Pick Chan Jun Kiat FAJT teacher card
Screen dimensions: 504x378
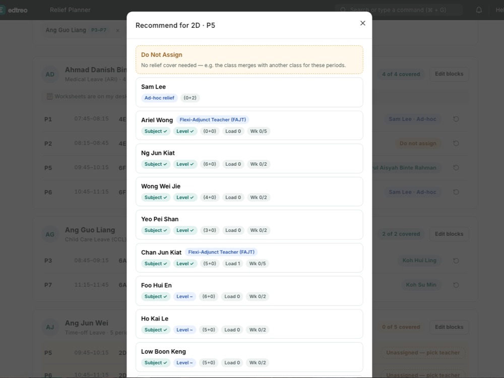tap(249, 258)
